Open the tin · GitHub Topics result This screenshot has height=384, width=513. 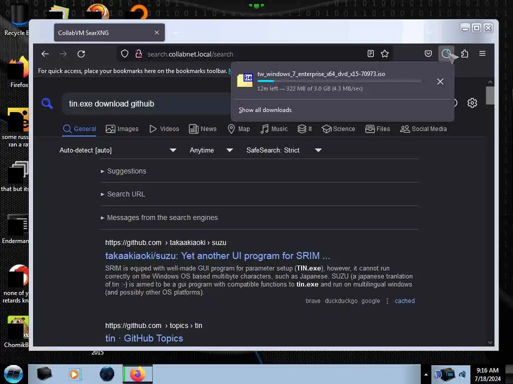coord(144,338)
